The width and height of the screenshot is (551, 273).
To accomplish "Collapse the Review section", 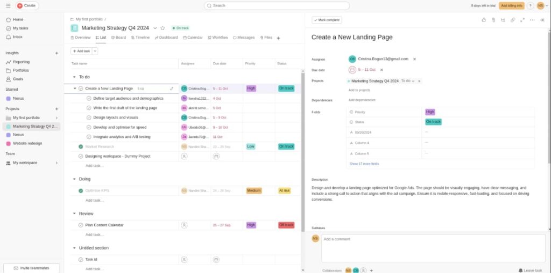I will pyautogui.click(x=74, y=213).
